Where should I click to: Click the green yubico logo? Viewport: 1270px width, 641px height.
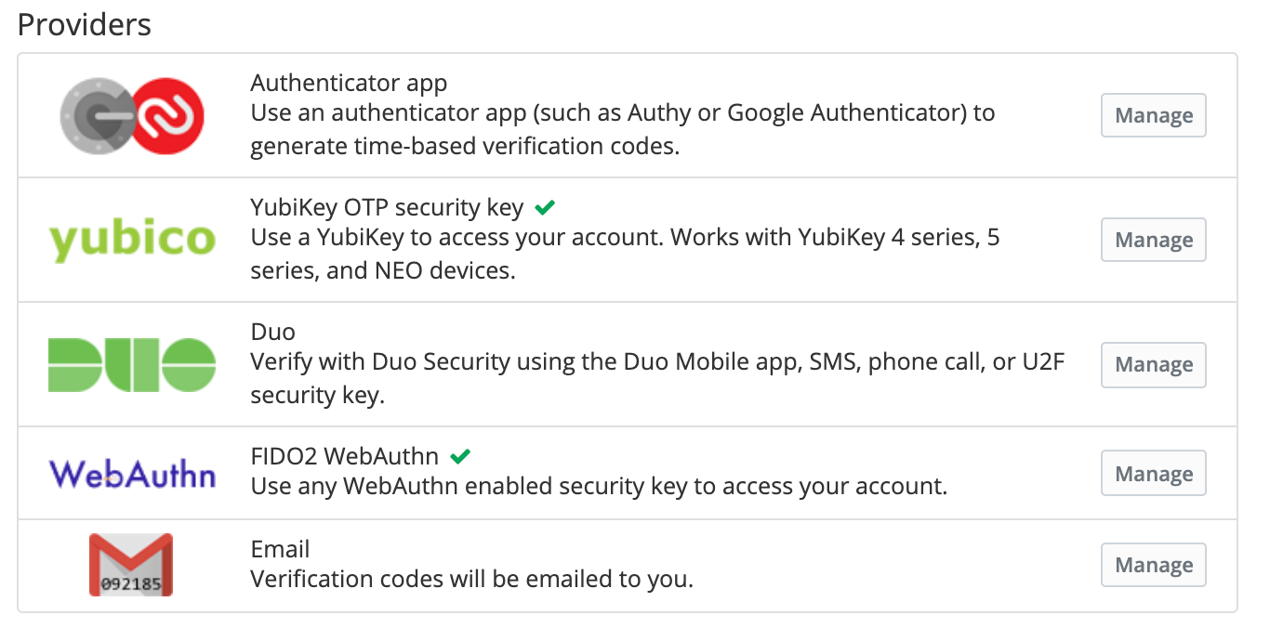(132, 240)
